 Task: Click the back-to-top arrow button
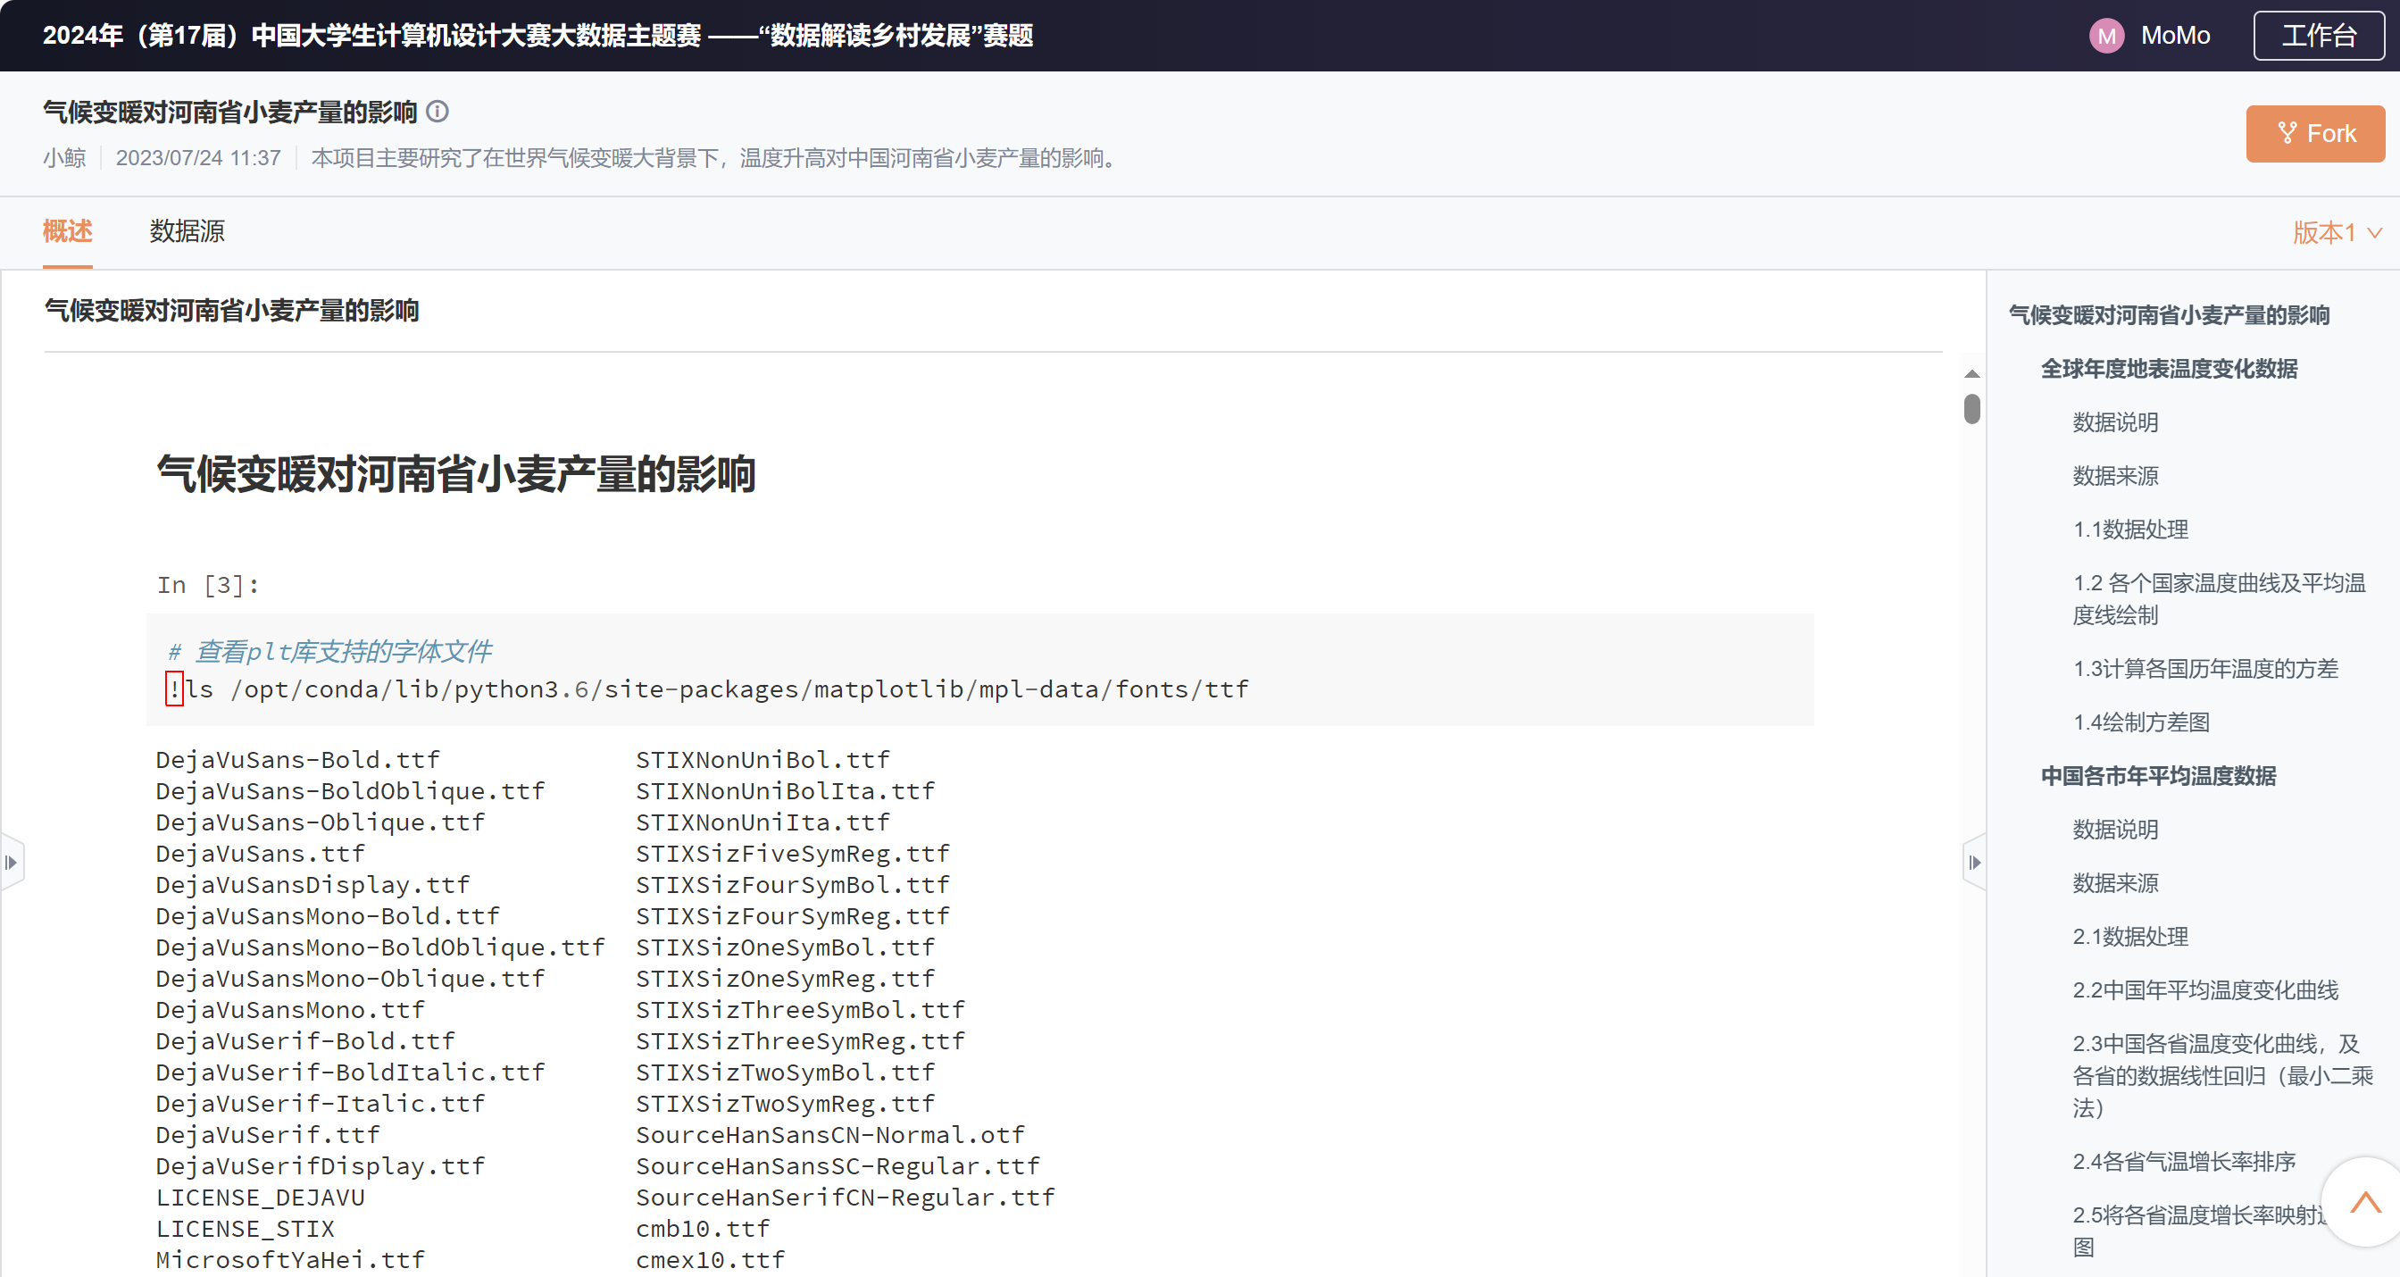2363,1202
